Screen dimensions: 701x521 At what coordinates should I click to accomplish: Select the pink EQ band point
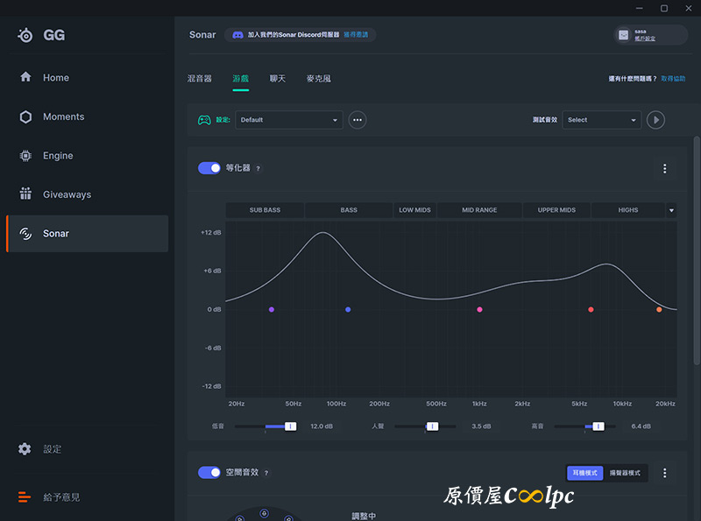479,309
